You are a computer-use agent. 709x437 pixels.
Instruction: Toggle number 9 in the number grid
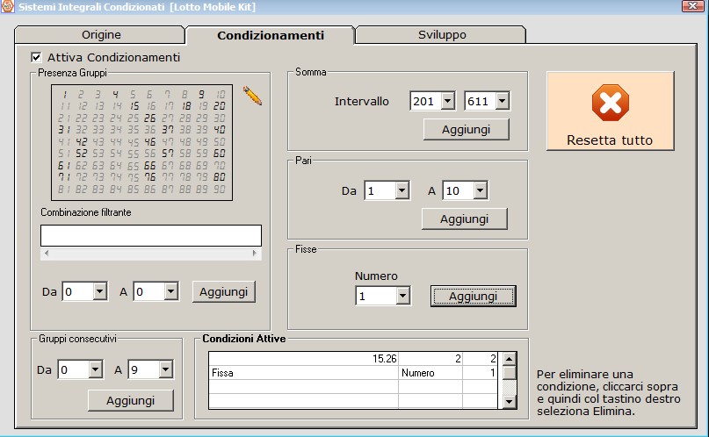coord(201,95)
